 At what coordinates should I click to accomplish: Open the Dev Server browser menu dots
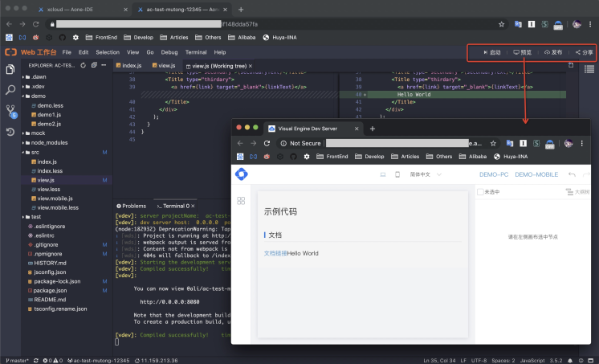[x=582, y=143]
